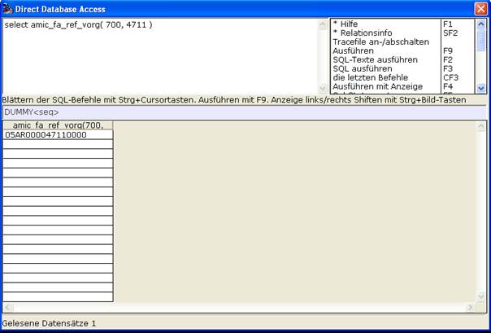Select the Ausführen F9 command
491x333 pixels.
click(402, 50)
